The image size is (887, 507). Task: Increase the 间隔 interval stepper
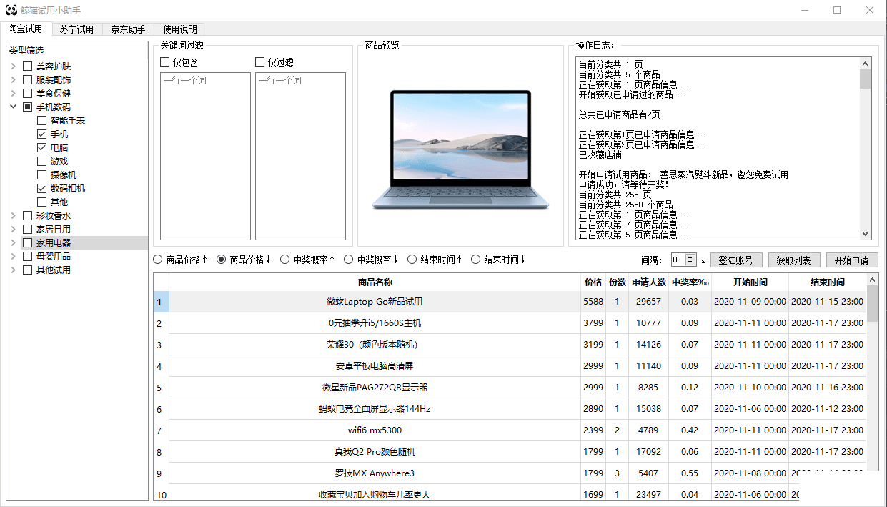tap(691, 257)
